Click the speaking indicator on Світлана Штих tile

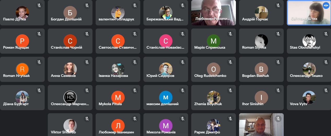326,5
